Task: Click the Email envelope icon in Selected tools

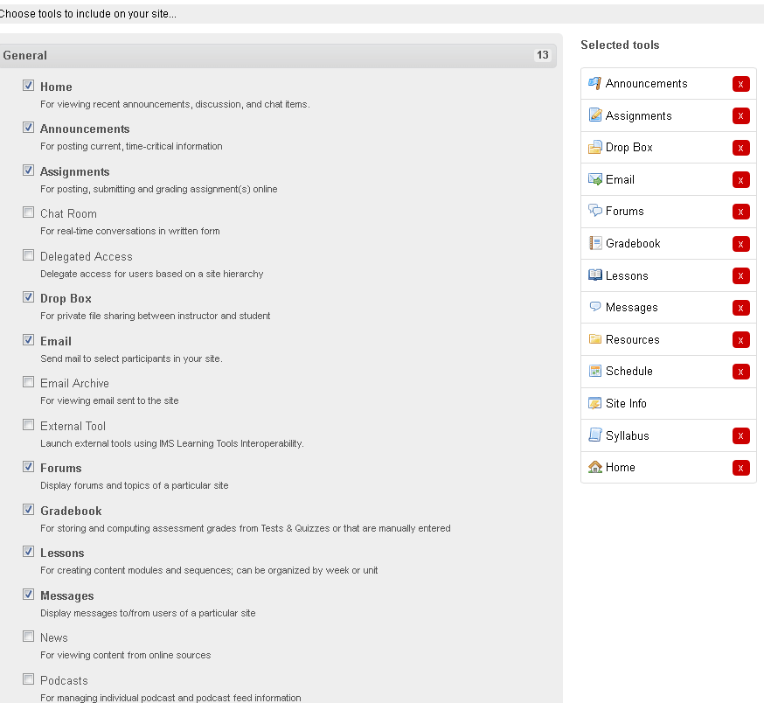Action: [595, 179]
